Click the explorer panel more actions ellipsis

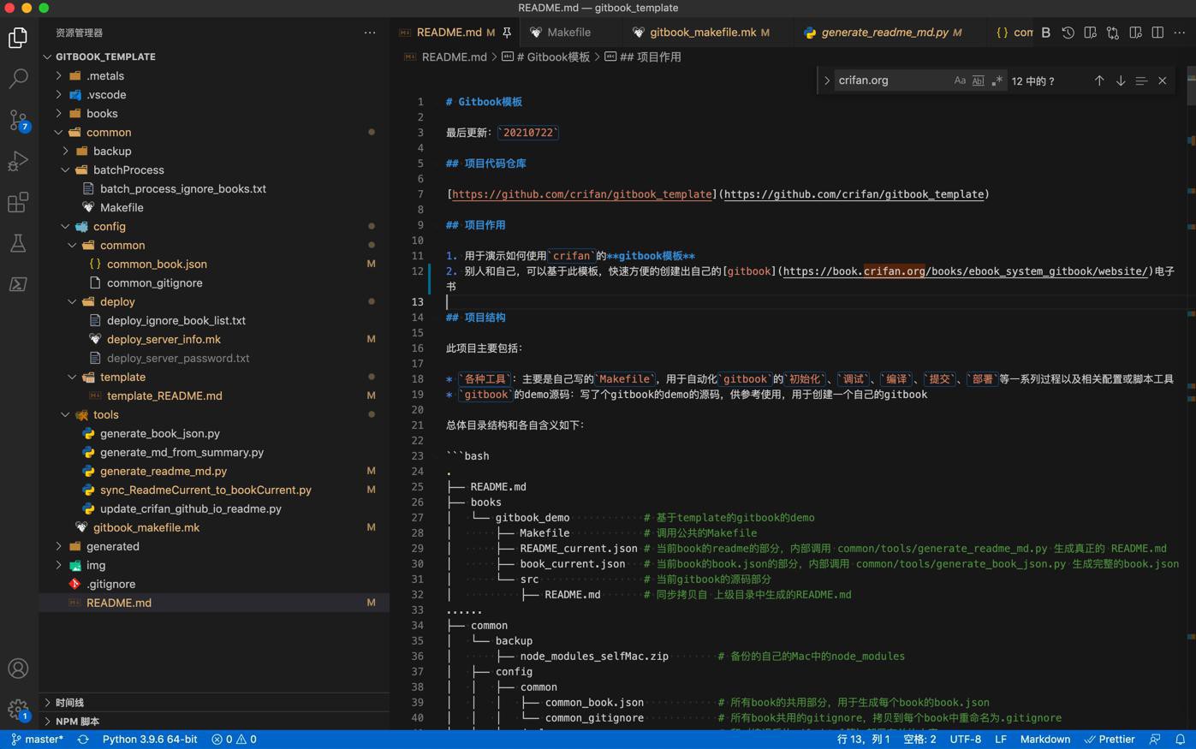(370, 33)
